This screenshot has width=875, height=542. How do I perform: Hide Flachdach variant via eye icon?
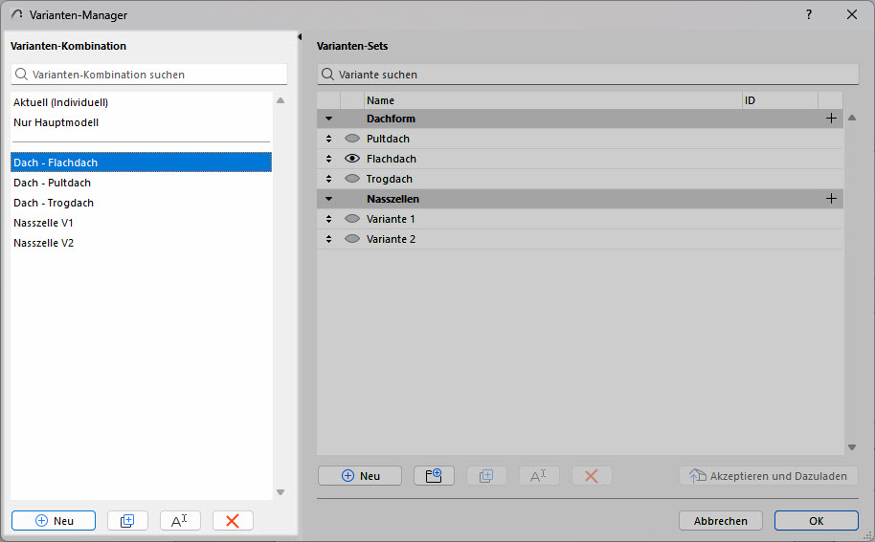(352, 158)
